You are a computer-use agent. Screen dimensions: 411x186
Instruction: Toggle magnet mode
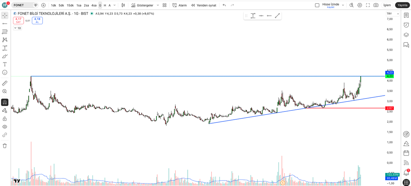click(5, 102)
